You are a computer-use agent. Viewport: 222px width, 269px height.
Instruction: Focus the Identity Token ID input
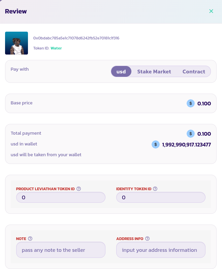click(161, 197)
